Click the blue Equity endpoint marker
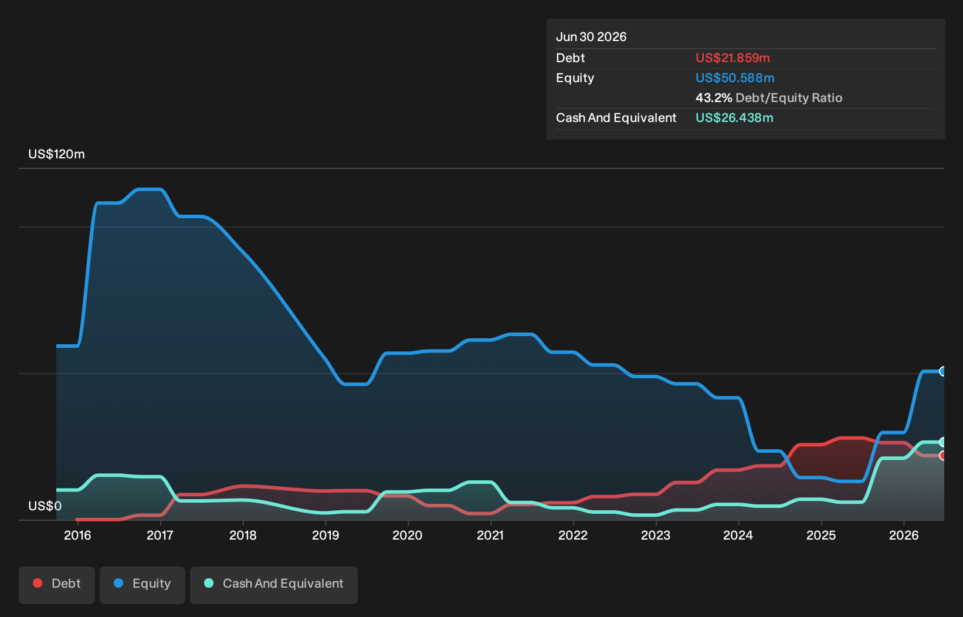This screenshot has width=963, height=617. point(943,371)
